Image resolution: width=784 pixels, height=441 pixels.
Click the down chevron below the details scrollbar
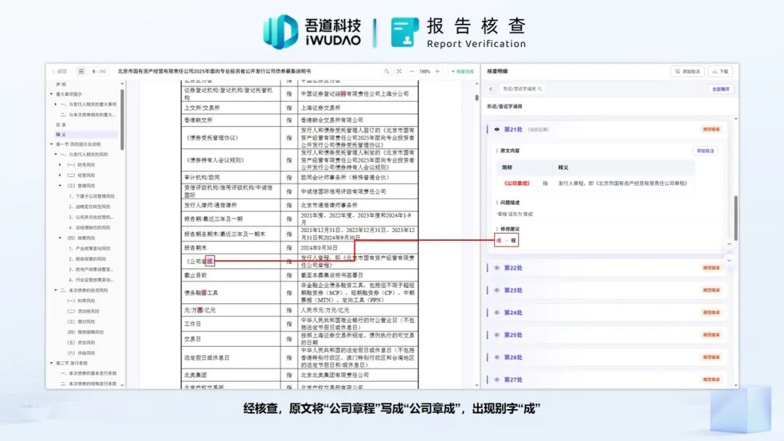pos(729,260)
